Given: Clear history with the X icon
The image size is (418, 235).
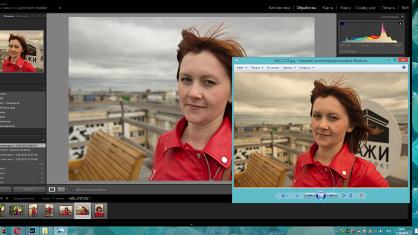Looking at the screenshot, I should coord(43,139).
